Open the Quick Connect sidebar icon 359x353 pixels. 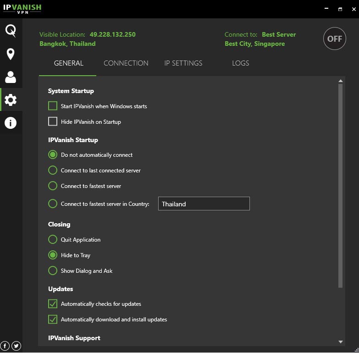point(11,31)
